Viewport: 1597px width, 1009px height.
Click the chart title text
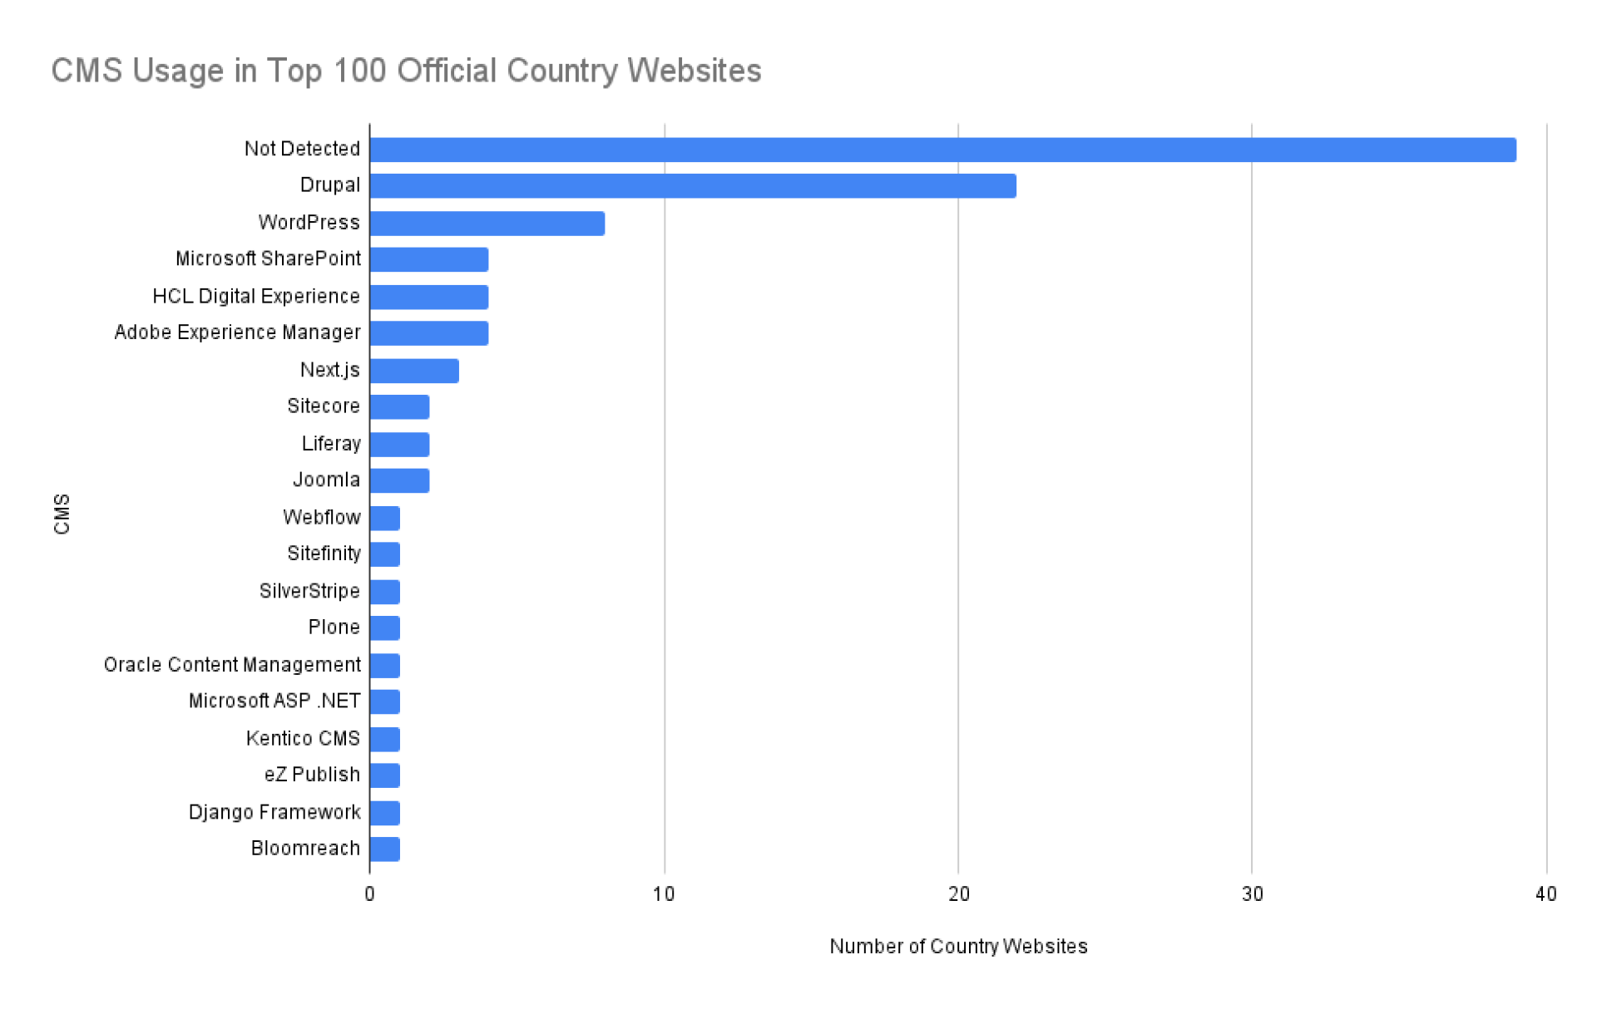coord(406,71)
